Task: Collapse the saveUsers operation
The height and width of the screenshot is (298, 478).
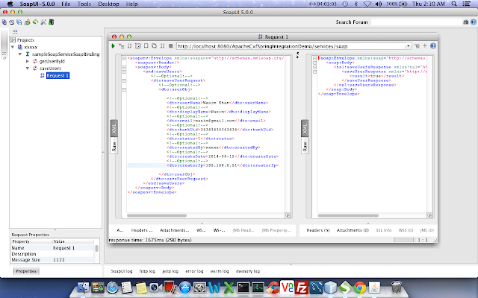Action: [28, 68]
